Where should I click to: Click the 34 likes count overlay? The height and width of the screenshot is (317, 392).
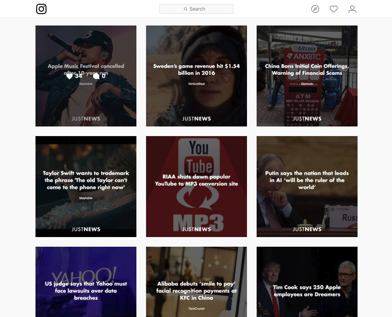point(79,76)
